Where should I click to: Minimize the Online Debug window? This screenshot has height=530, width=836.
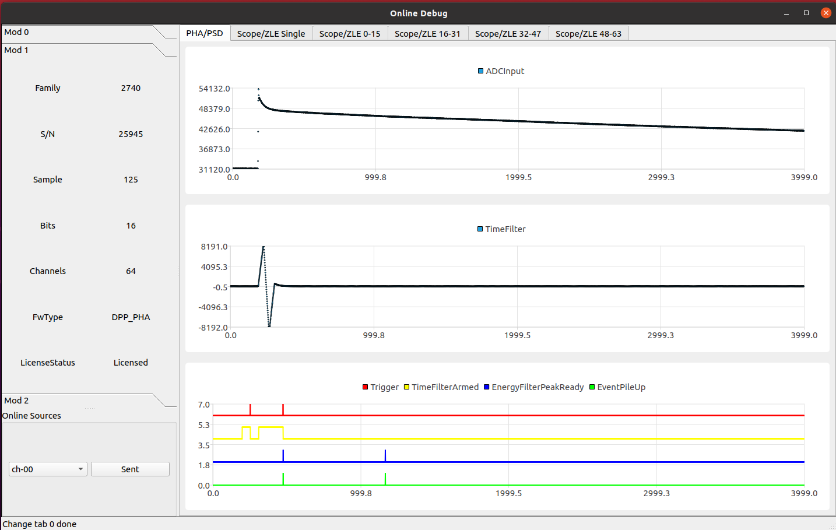click(x=786, y=13)
